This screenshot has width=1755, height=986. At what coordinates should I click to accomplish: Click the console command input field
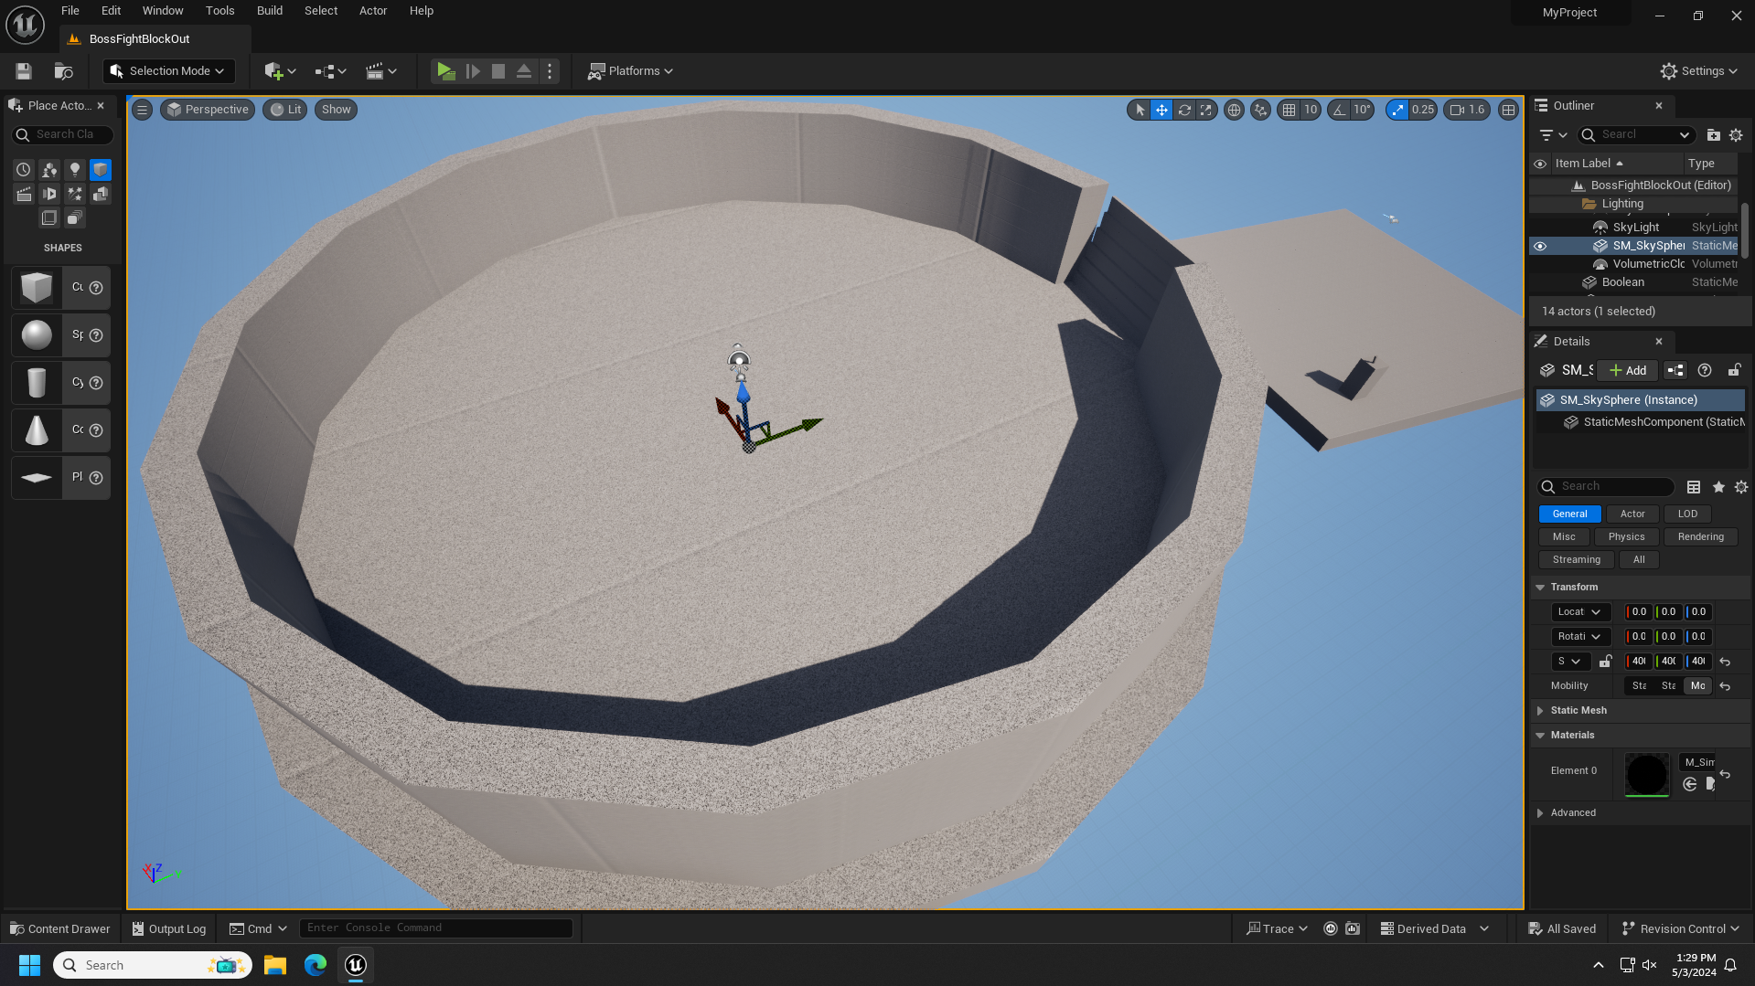(436, 928)
